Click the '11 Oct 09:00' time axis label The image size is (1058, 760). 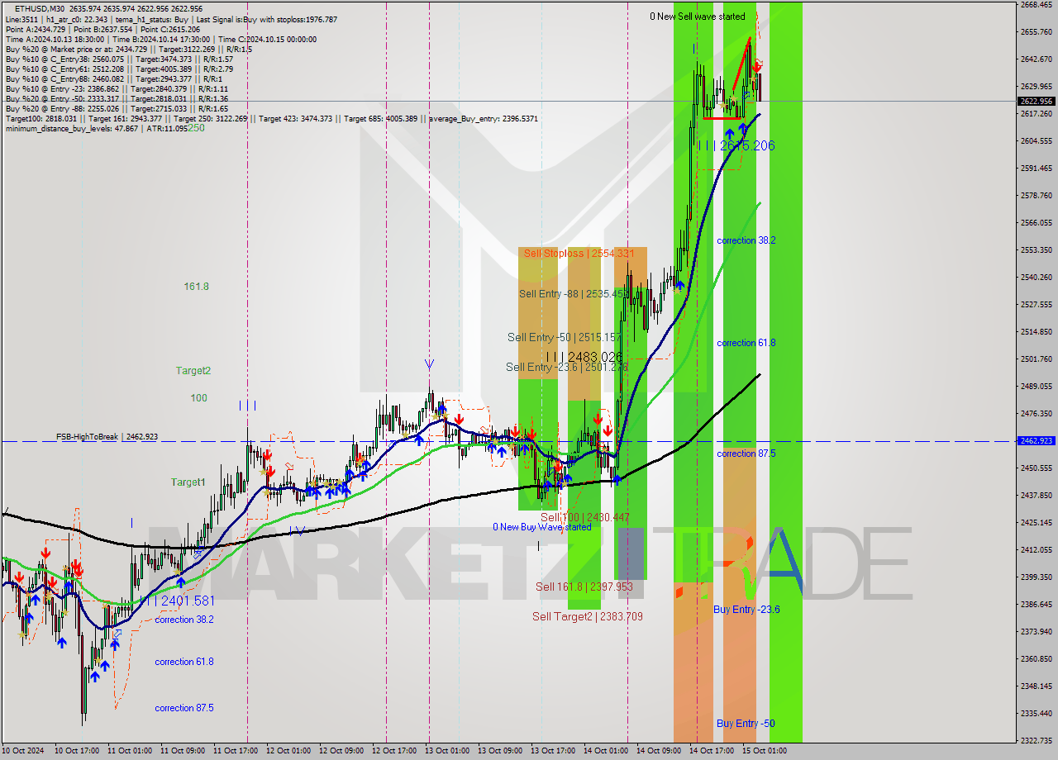pyautogui.click(x=182, y=751)
